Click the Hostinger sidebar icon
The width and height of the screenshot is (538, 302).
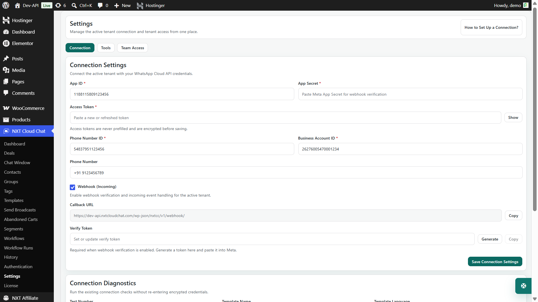6,20
